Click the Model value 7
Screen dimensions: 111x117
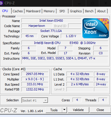tap(65, 48)
